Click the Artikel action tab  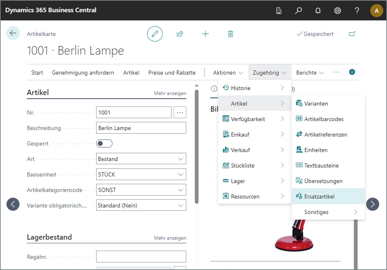(131, 73)
